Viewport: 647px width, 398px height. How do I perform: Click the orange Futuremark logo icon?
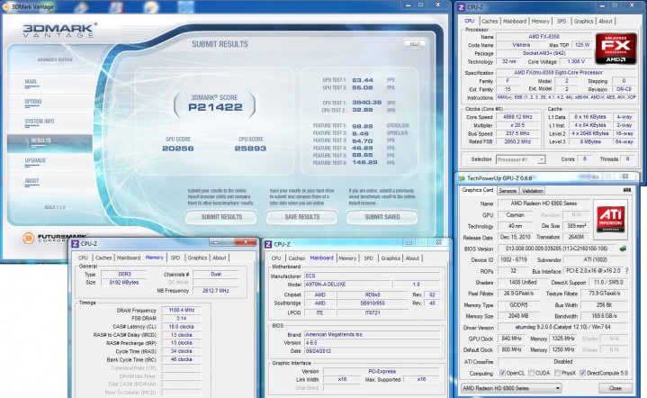pyautogui.click(x=29, y=238)
